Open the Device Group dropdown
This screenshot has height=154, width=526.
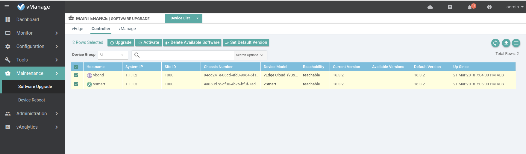click(113, 55)
